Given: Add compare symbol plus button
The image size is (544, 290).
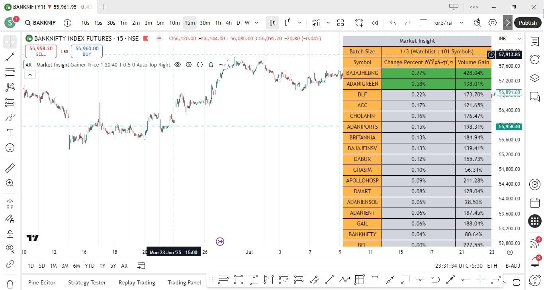Looking at the screenshot, I should coord(68,23).
